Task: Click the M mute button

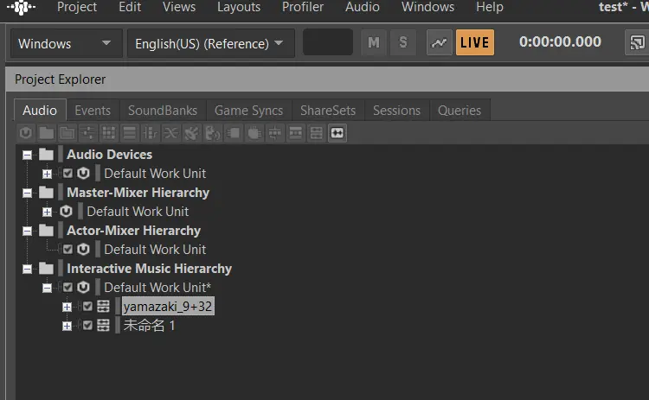Action: pyautogui.click(x=373, y=42)
